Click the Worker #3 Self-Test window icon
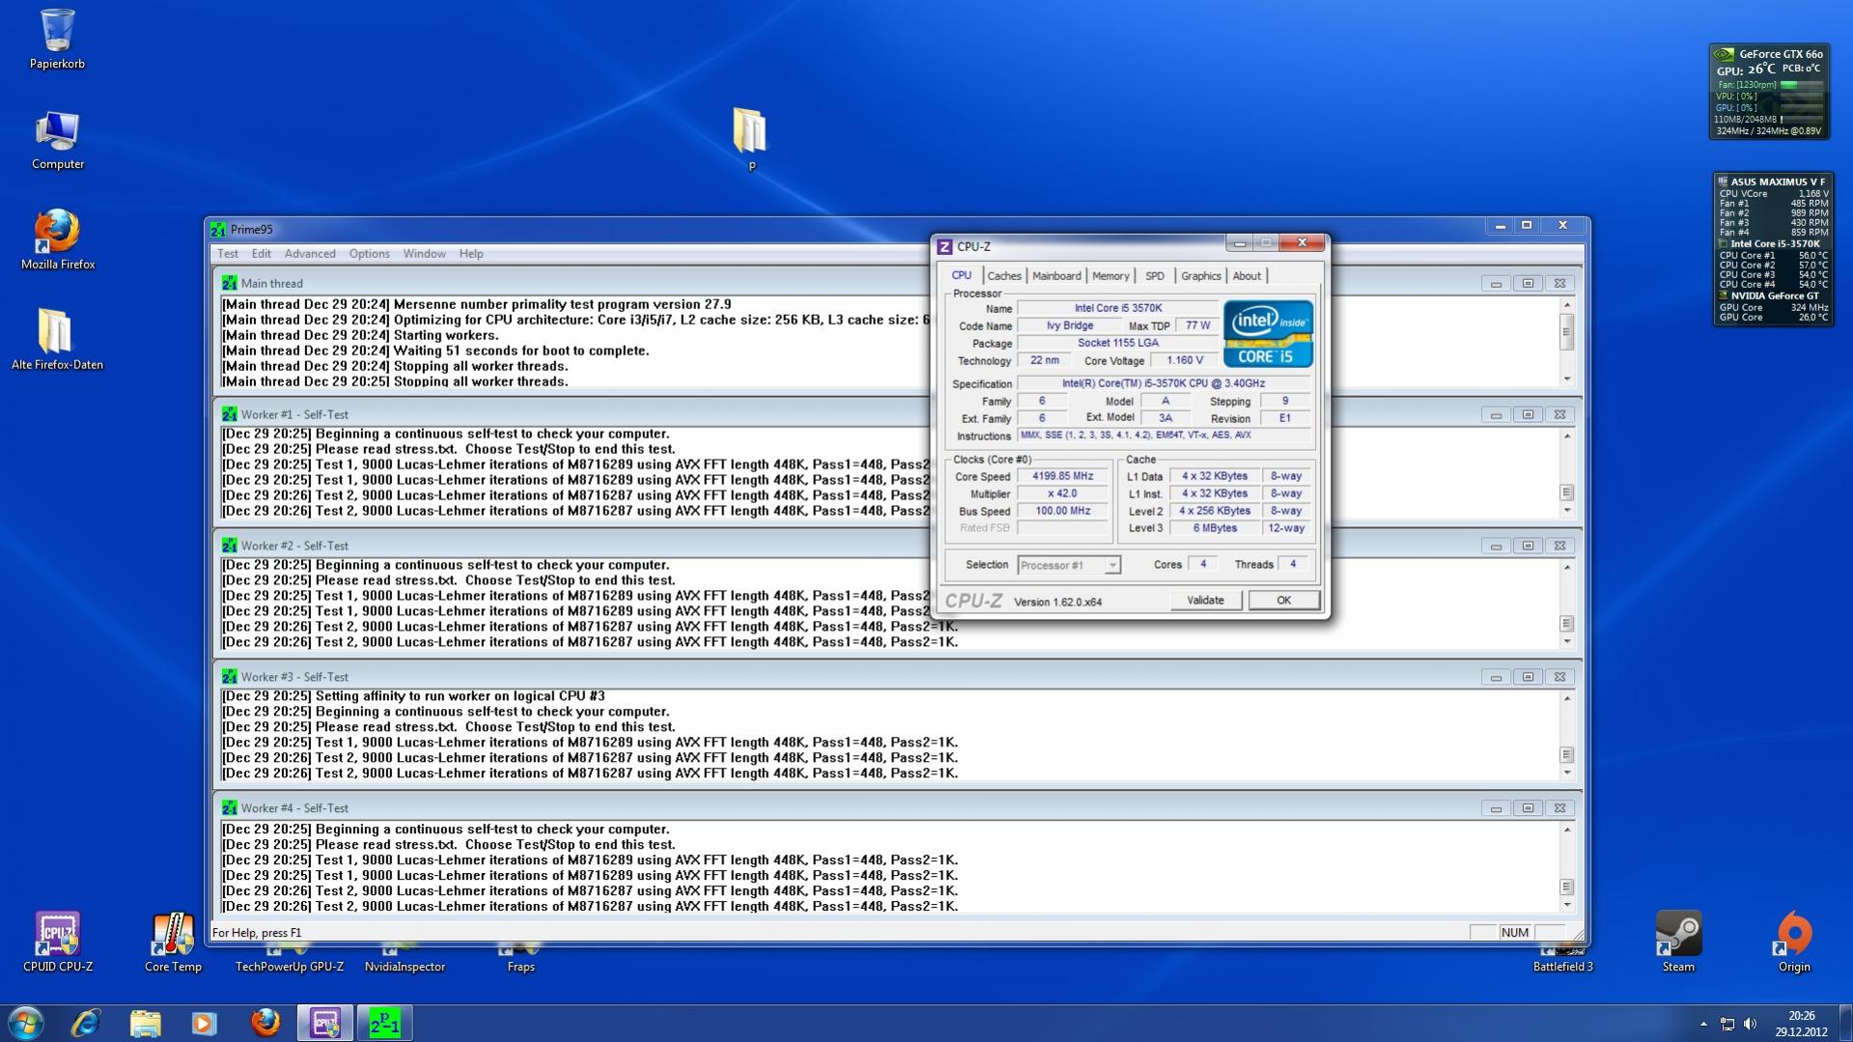 pyautogui.click(x=229, y=677)
